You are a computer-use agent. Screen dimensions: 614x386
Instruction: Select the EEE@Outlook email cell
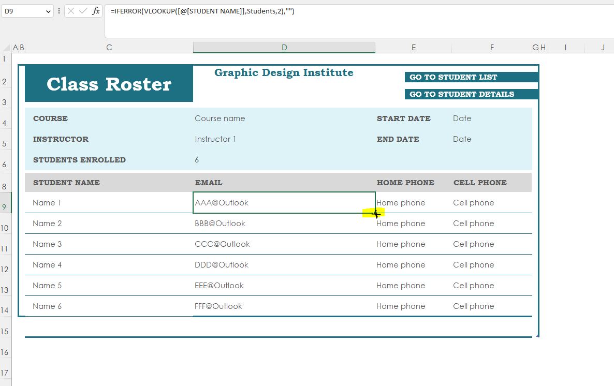284,286
